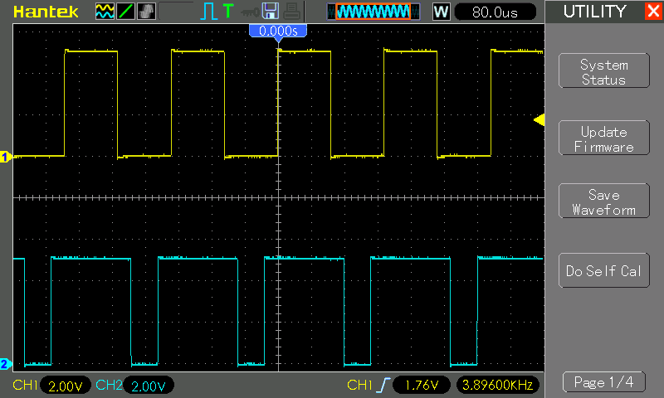Click the sine waveform icon in top bar
664x398 pixels.
point(105,12)
